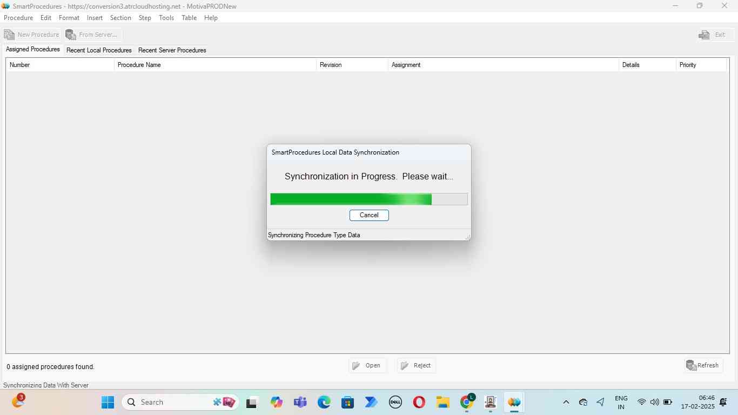The width and height of the screenshot is (738, 415).
Task: Click the sync dialog's resize grip
Action: coord(467,237)
